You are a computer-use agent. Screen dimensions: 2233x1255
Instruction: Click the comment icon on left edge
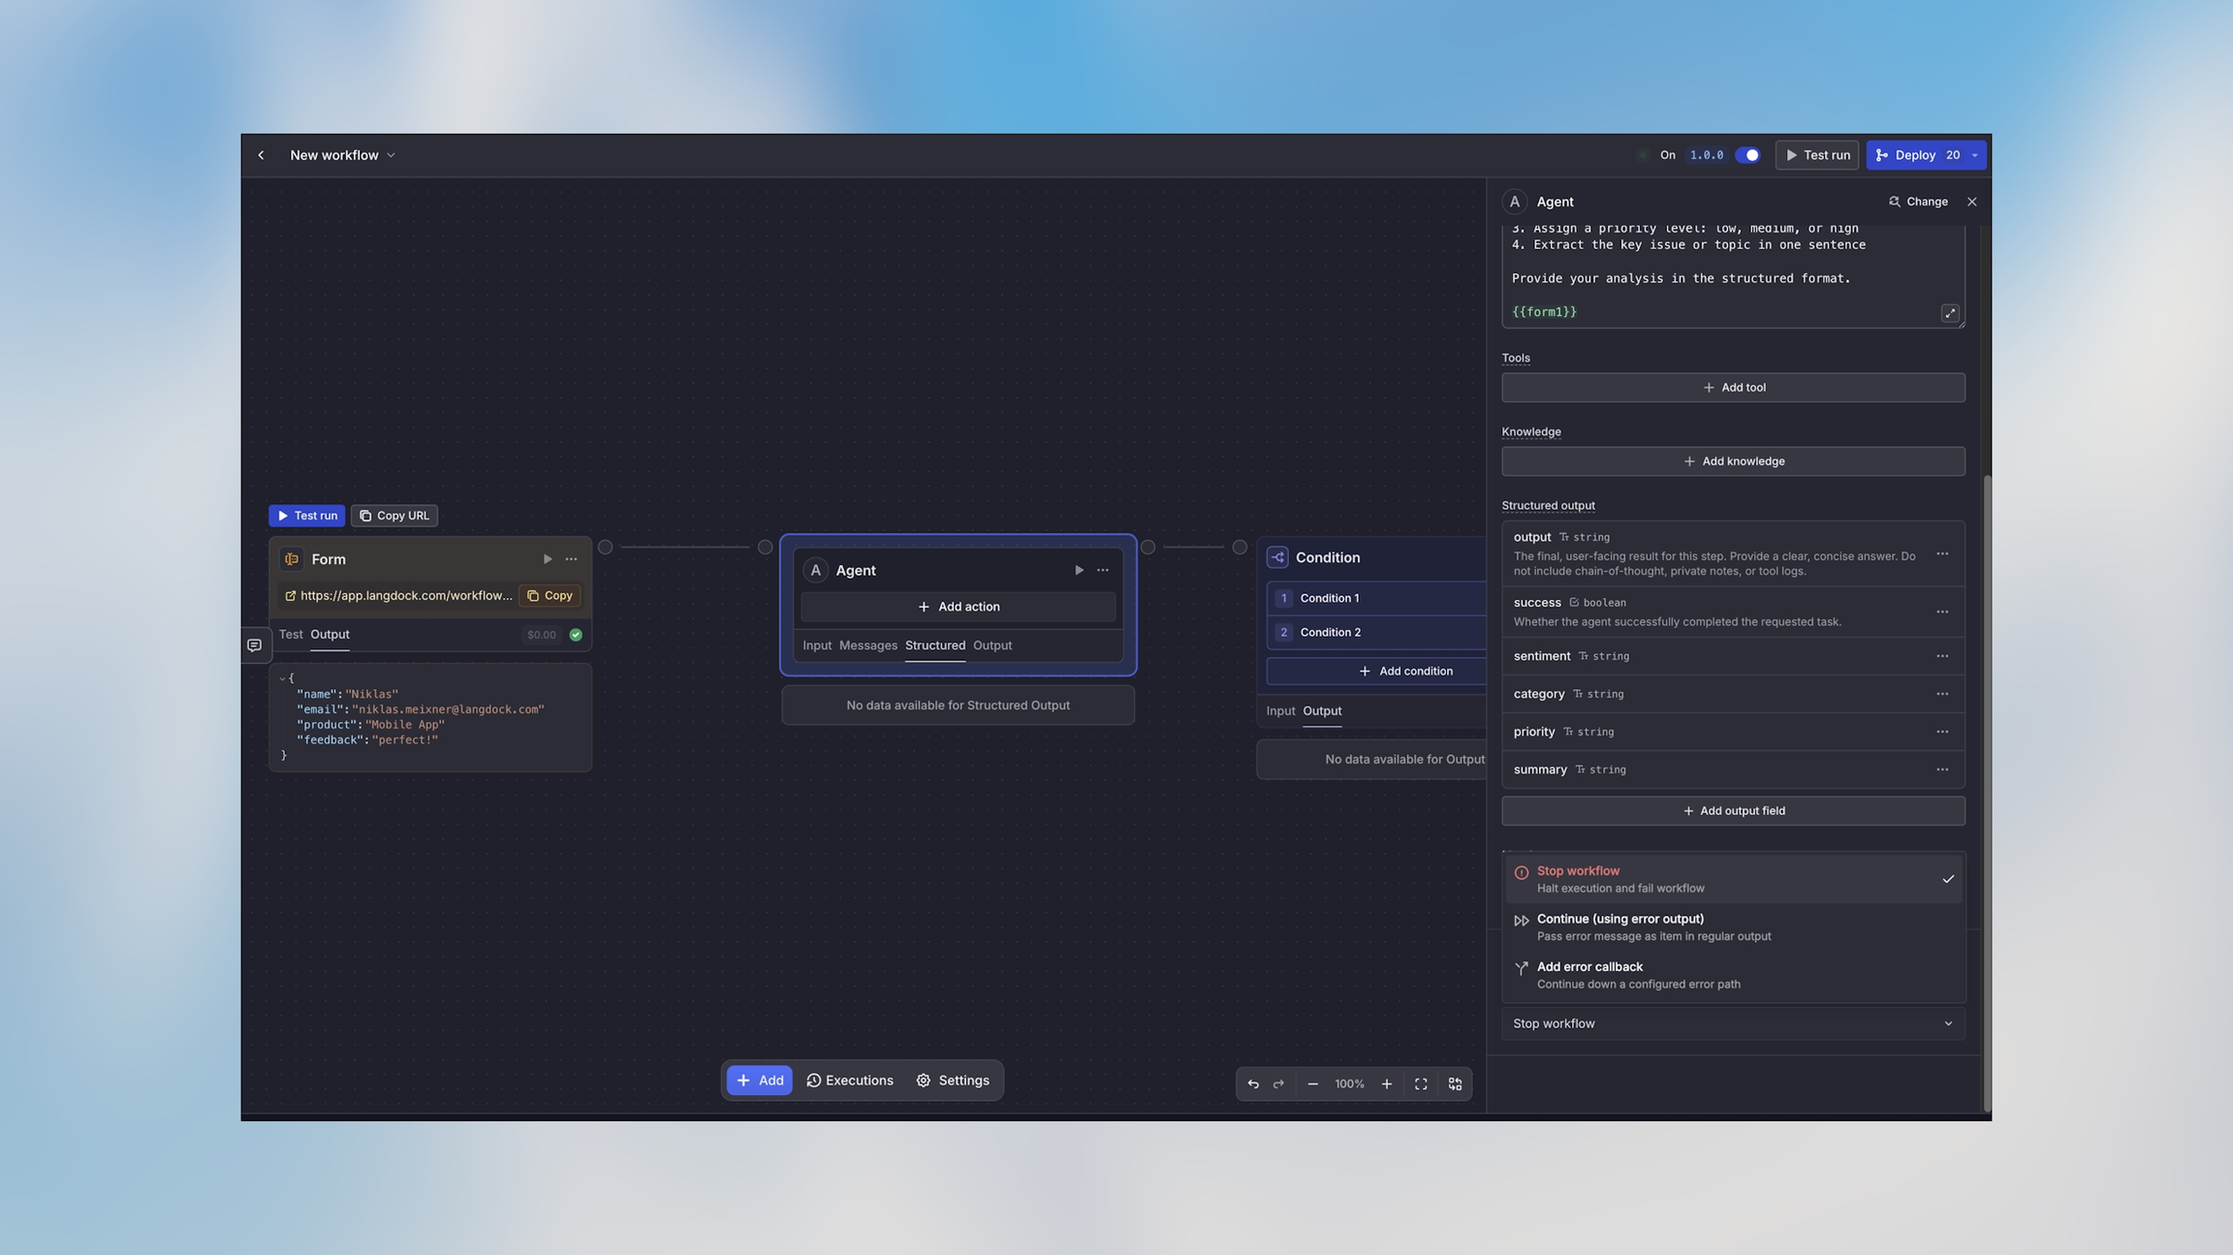tap(254, 645)
